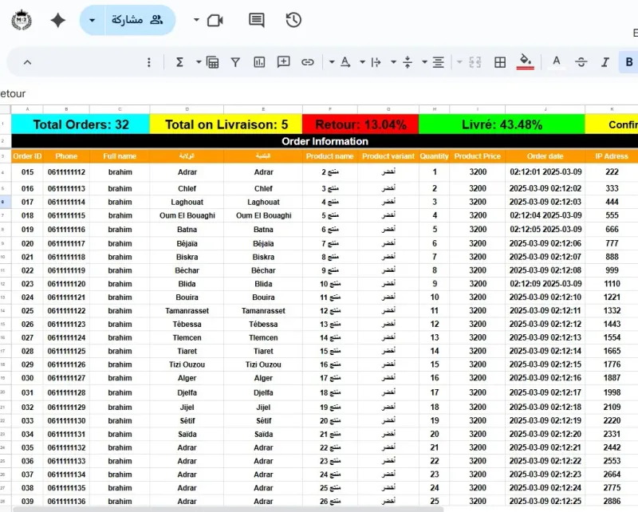Open the fill color paint bucket

[525, 62]
